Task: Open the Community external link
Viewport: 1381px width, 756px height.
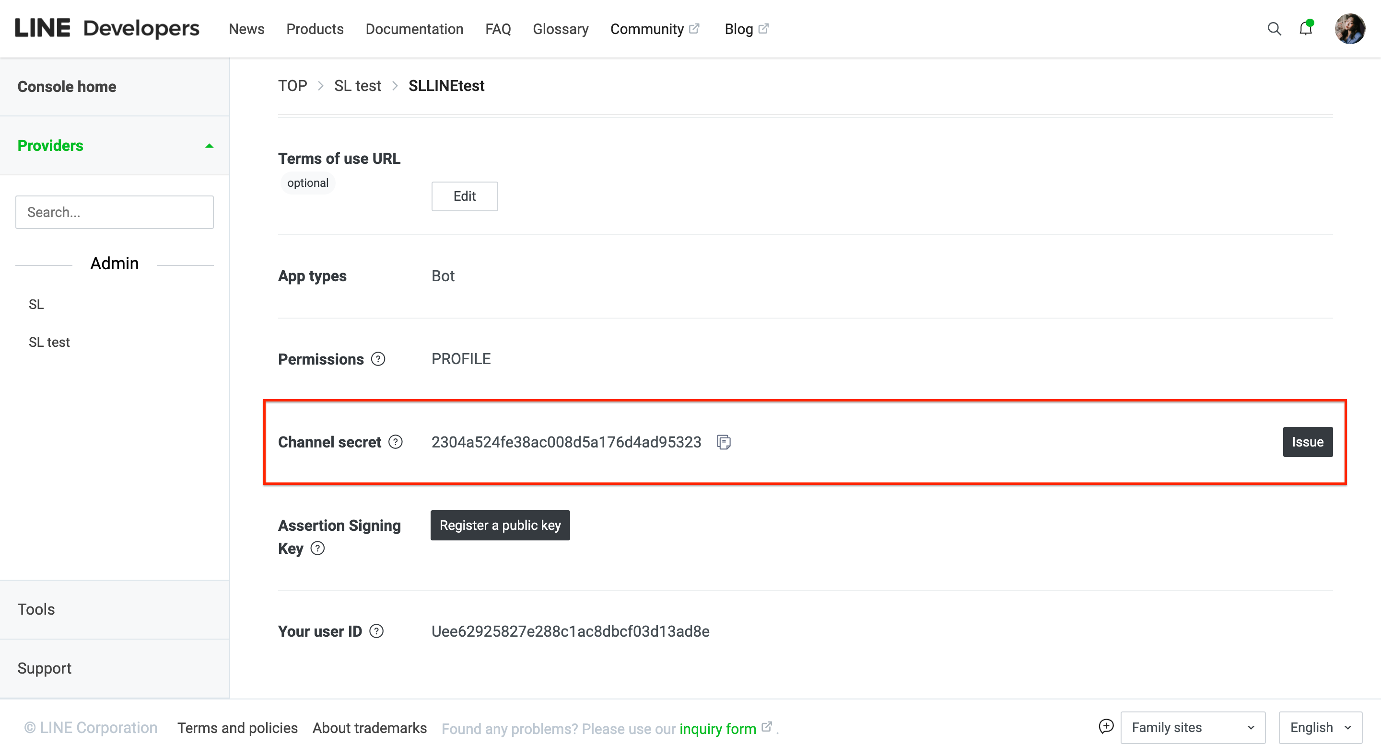Action: 655,29
